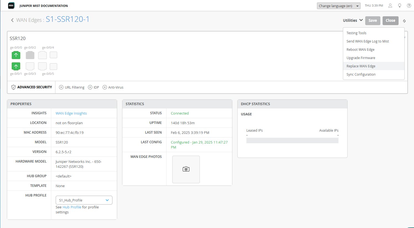Follow the Hub Profile settings link
This screenshot has height=228, width=414.
[72, 207]
